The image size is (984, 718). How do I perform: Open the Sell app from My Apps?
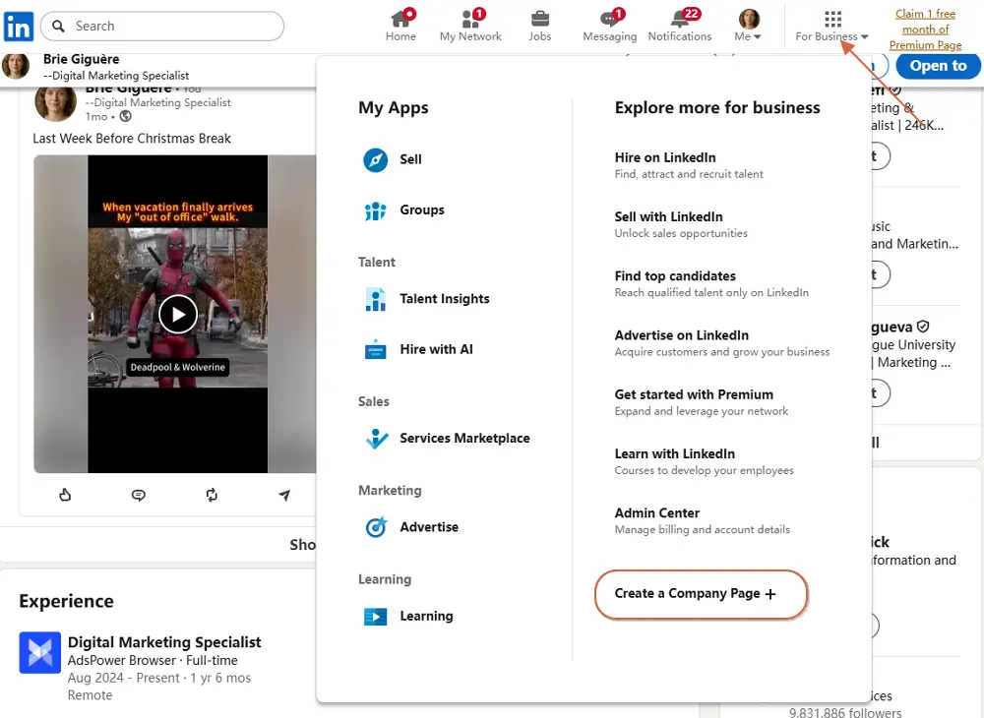pos(410,159)
